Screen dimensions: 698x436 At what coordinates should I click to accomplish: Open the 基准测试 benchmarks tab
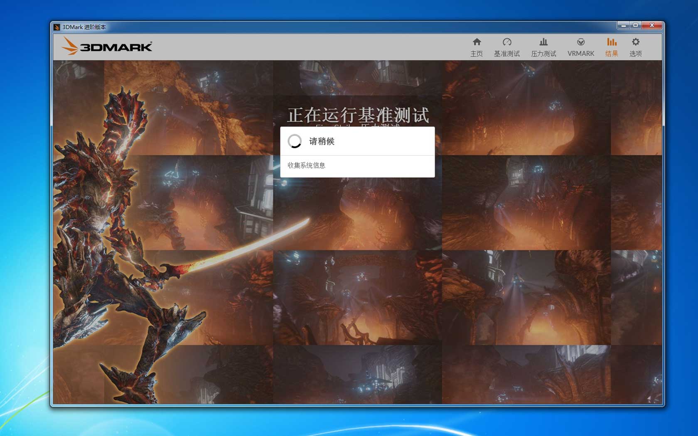(506, 47)
